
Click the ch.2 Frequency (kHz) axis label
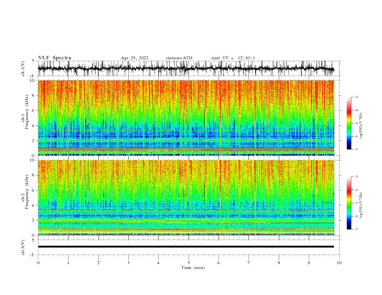pyautogui.click(x=25, y=192)
